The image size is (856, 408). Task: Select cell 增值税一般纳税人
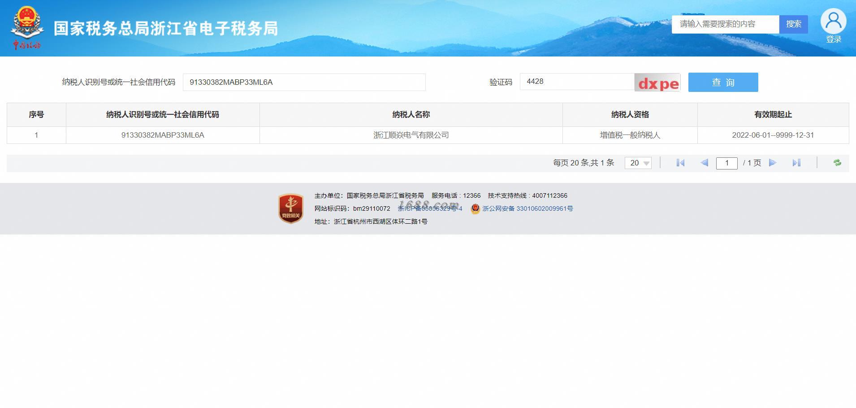pos(630,135)
